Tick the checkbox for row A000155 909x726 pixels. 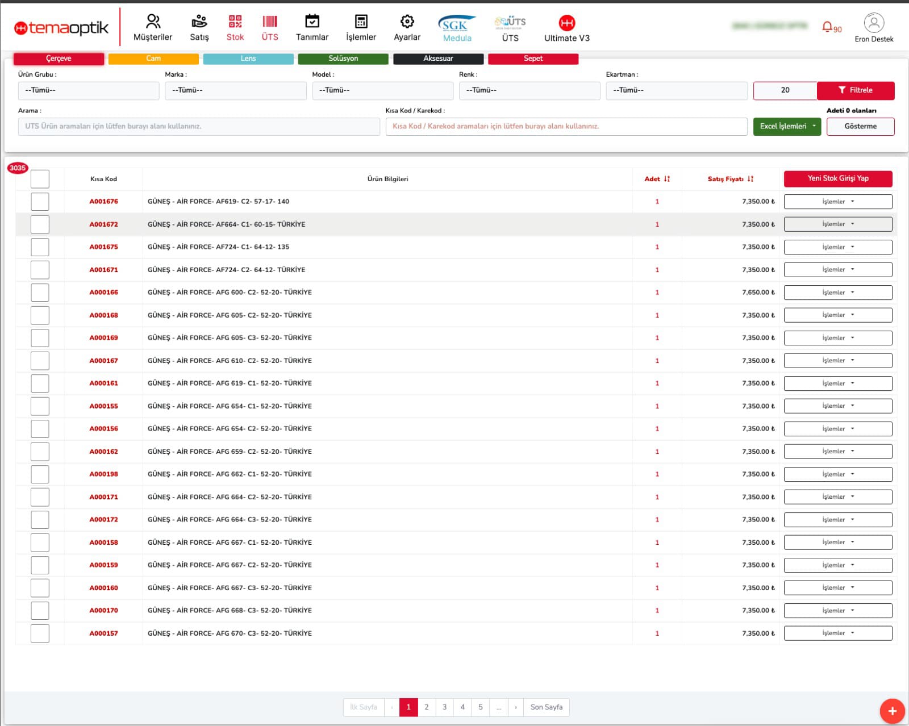[x=40, y=406]
